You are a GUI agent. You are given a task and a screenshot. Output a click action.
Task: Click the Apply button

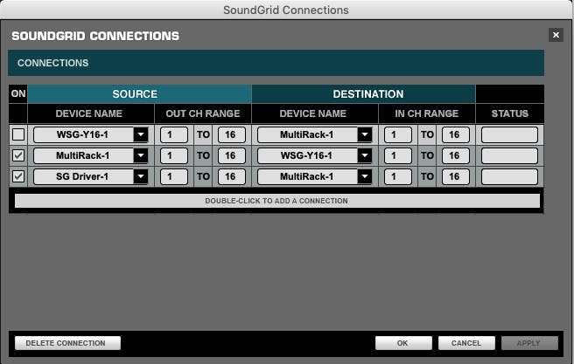[x=529, y=343]
